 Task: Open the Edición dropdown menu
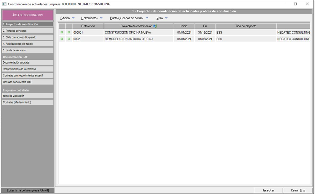point(67,18)
